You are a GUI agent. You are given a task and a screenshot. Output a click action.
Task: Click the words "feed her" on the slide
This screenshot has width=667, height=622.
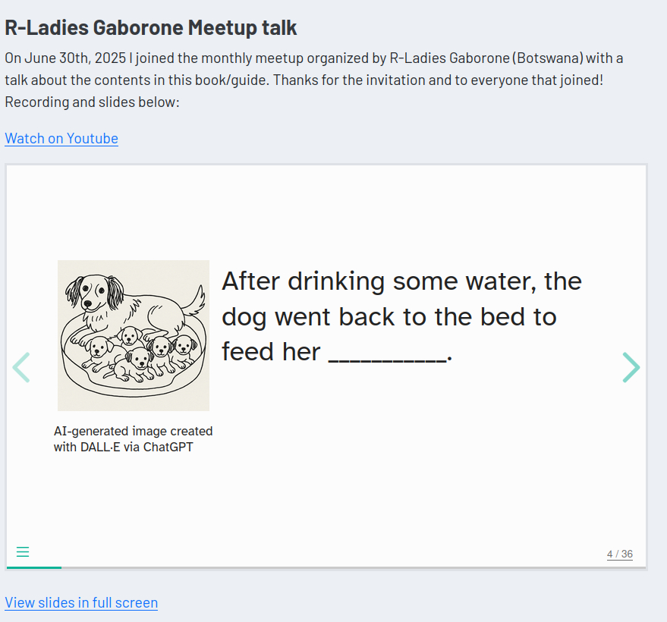271,352
